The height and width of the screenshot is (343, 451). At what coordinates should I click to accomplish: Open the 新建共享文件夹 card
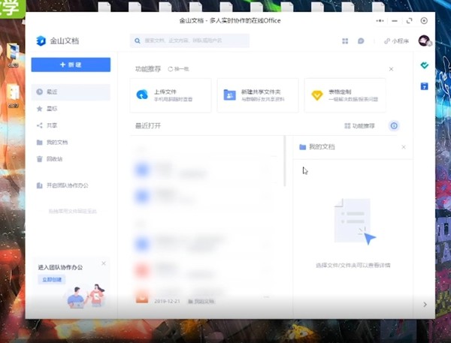[x=258, y=95]
